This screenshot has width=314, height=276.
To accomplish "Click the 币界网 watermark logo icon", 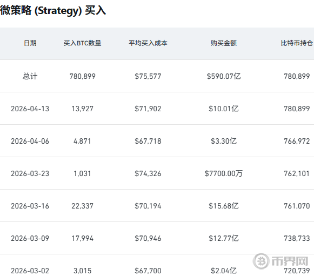I will tap(261, 261).
